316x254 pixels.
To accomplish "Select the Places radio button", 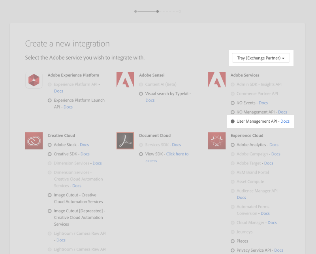I will 233,241.
